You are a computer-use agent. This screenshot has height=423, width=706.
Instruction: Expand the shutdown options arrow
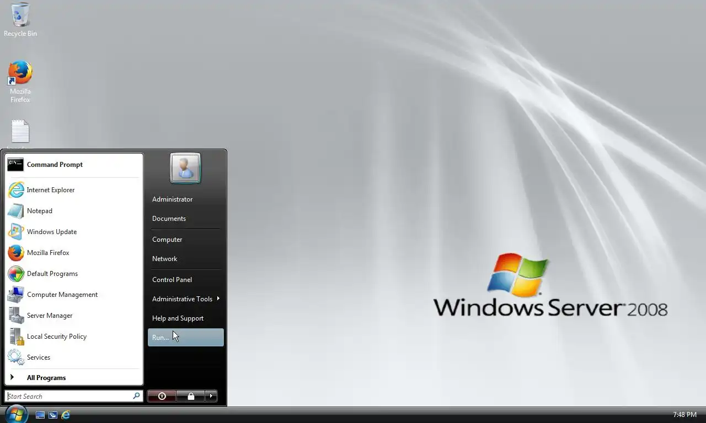[x=211, y=396]
